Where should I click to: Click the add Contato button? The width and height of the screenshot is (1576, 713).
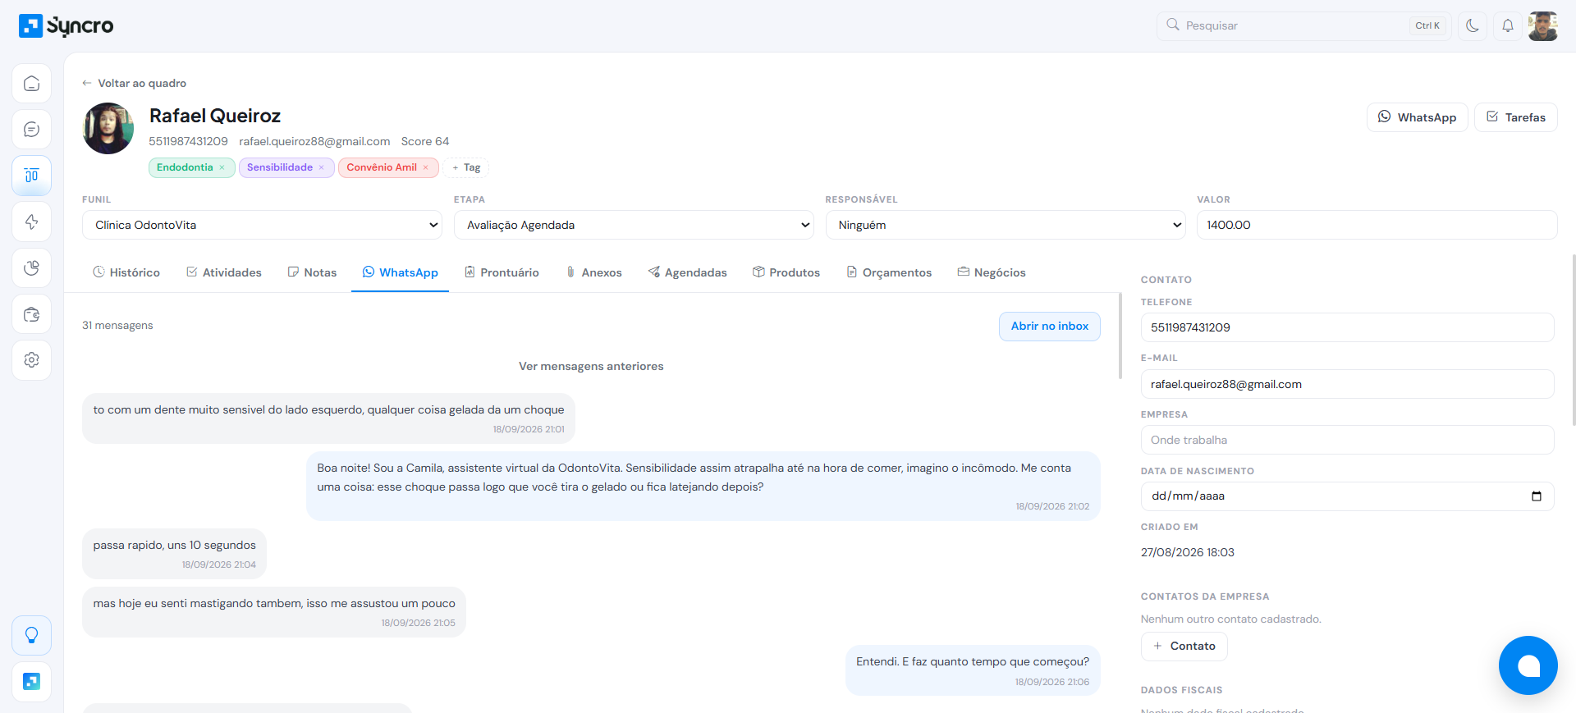point(1184,647)
